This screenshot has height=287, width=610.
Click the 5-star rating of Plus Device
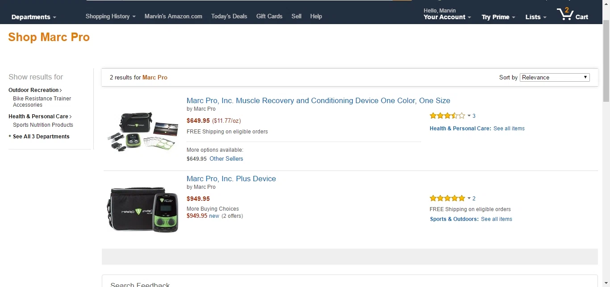pos(447,198)
